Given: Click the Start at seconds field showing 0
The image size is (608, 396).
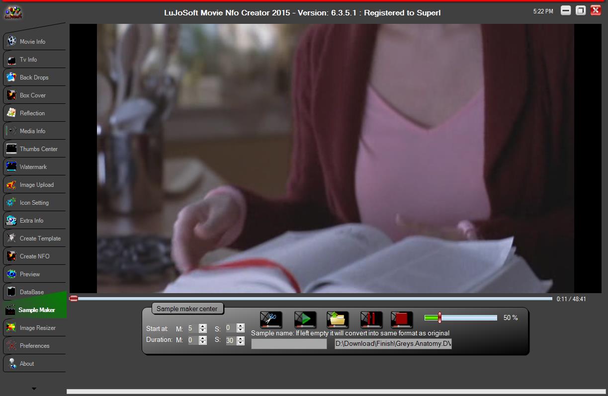Looking at the screenshot, I should (x=231, y=328).
